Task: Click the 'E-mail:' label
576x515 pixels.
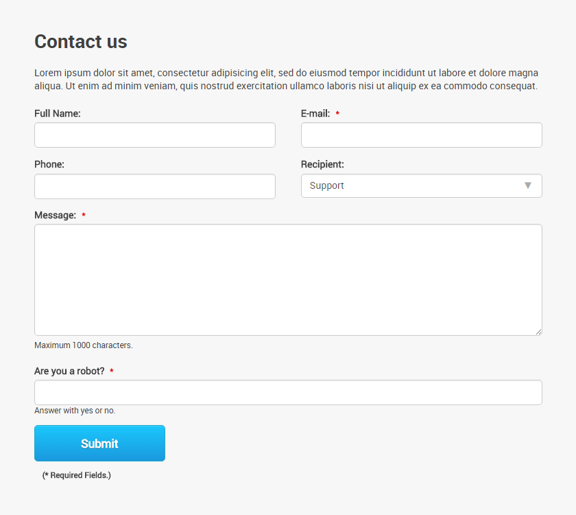Action: (315, 113)
